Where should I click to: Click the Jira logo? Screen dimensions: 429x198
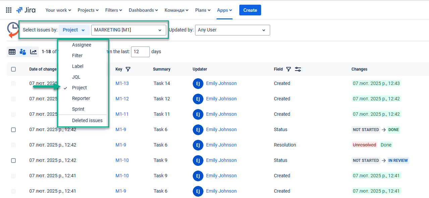[26, 10]
